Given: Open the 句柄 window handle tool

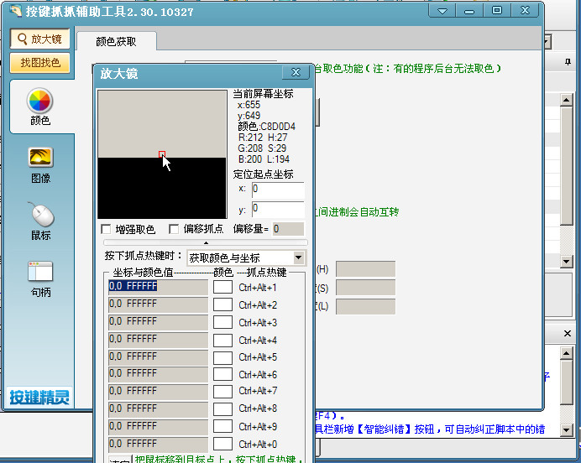Looking at the screenshot, I should [x=40, y=279].
